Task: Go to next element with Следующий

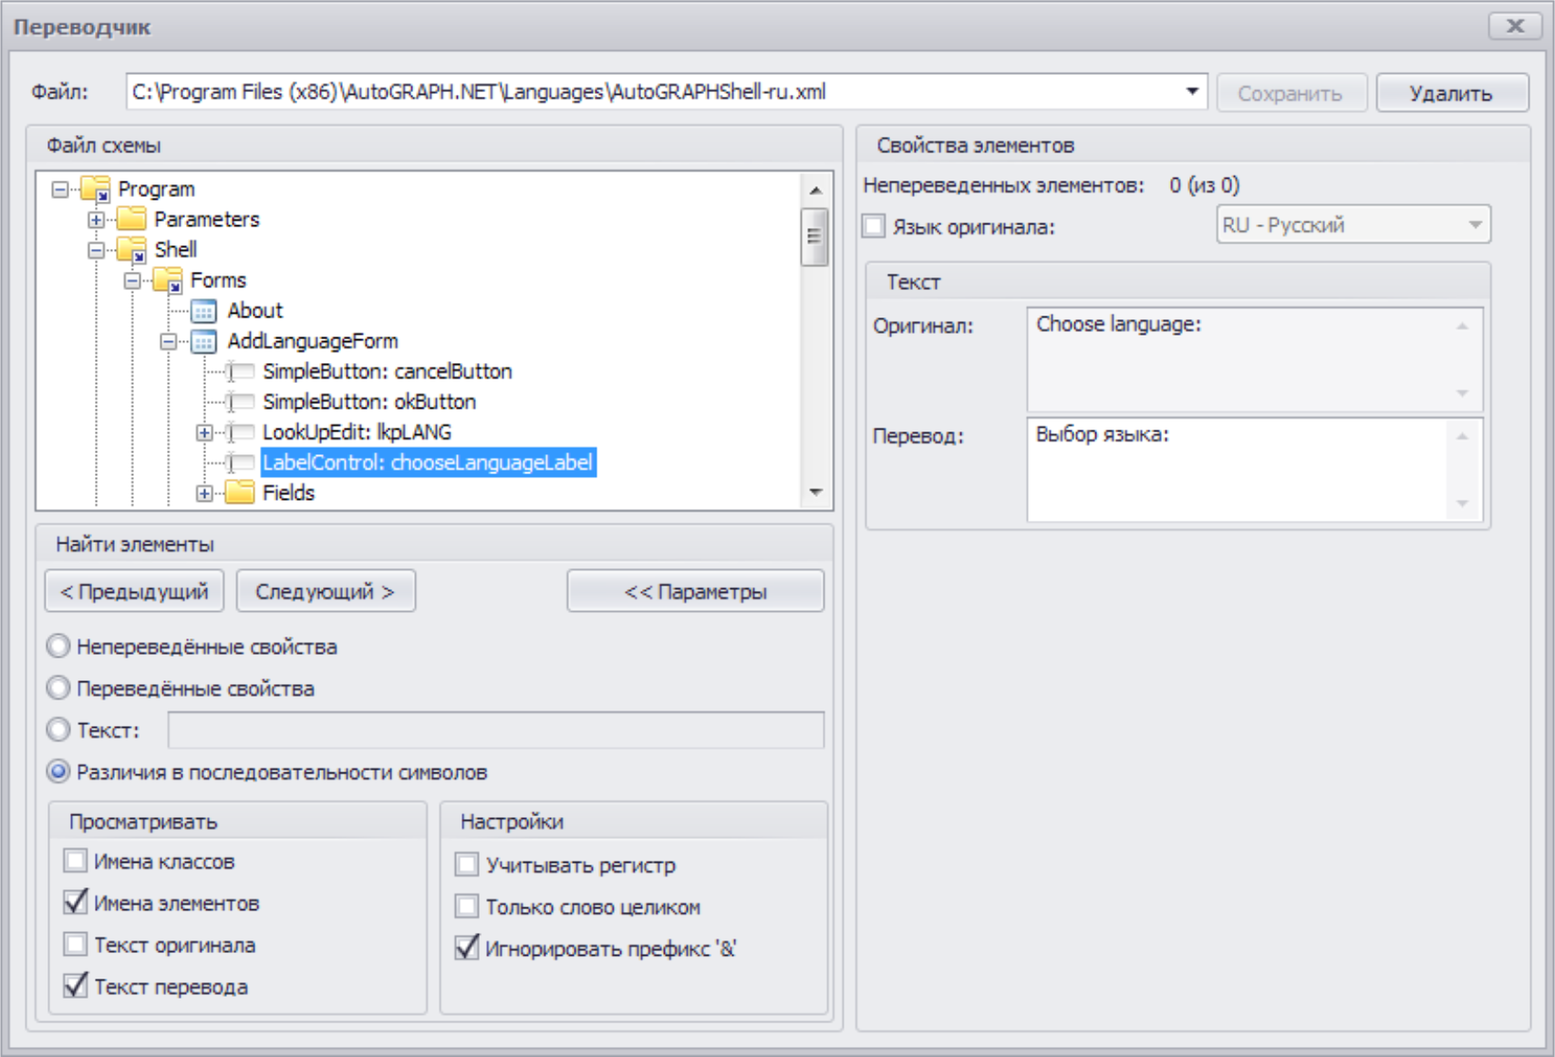Action: tap(326, 591)
